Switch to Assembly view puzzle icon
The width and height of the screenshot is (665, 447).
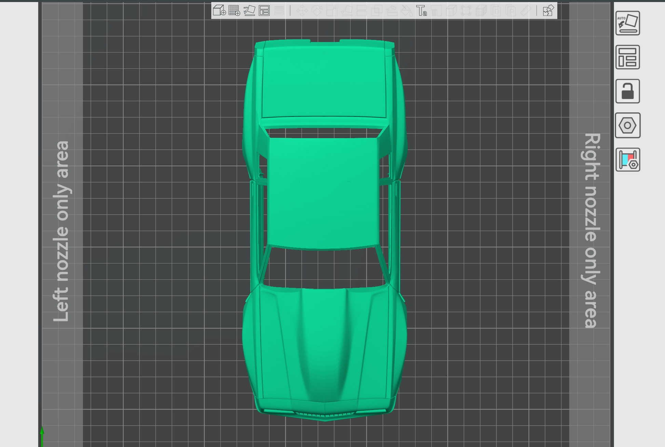(x=548, y=11)
